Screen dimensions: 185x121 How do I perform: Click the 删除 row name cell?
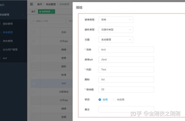pyautogui.click(x=64, y=66)
